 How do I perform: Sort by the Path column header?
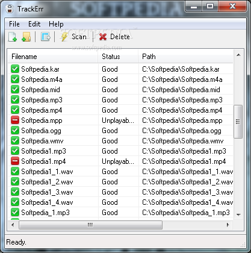pos(185,57)
